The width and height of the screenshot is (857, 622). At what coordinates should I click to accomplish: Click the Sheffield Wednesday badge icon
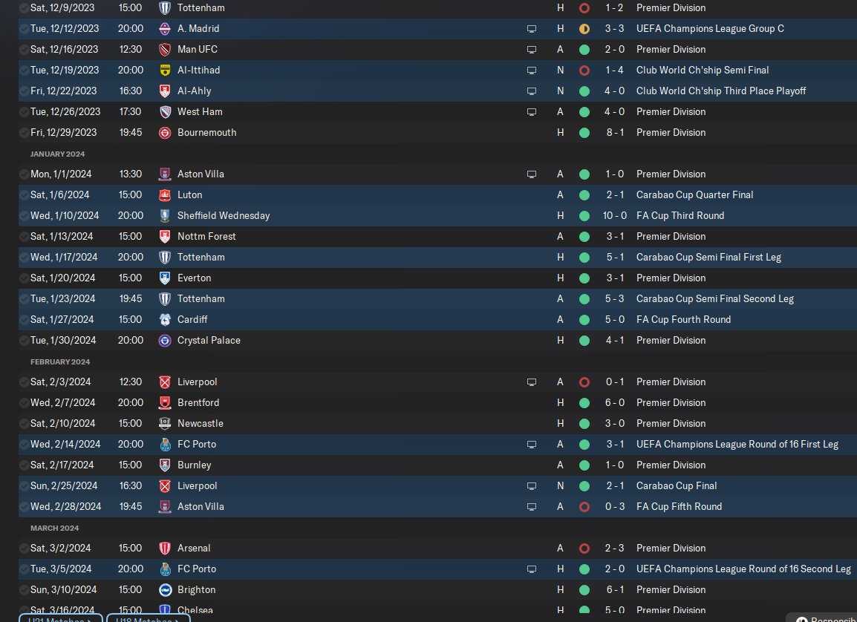coord(165,216)
